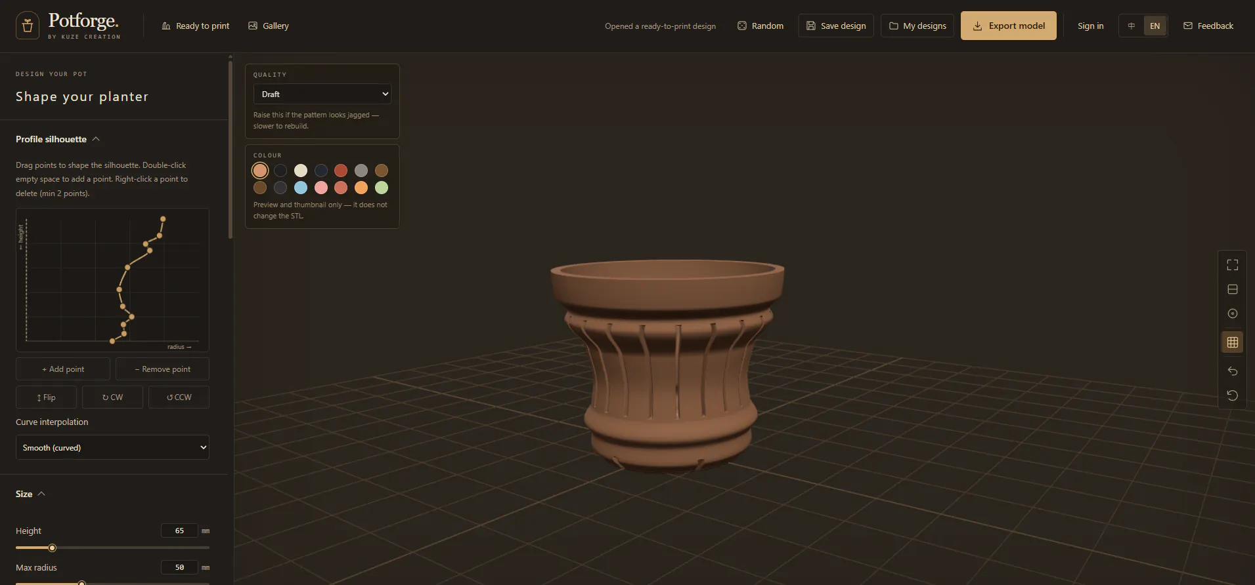
Task: Choose the grey colour swatch
Action: click(361, 171)
